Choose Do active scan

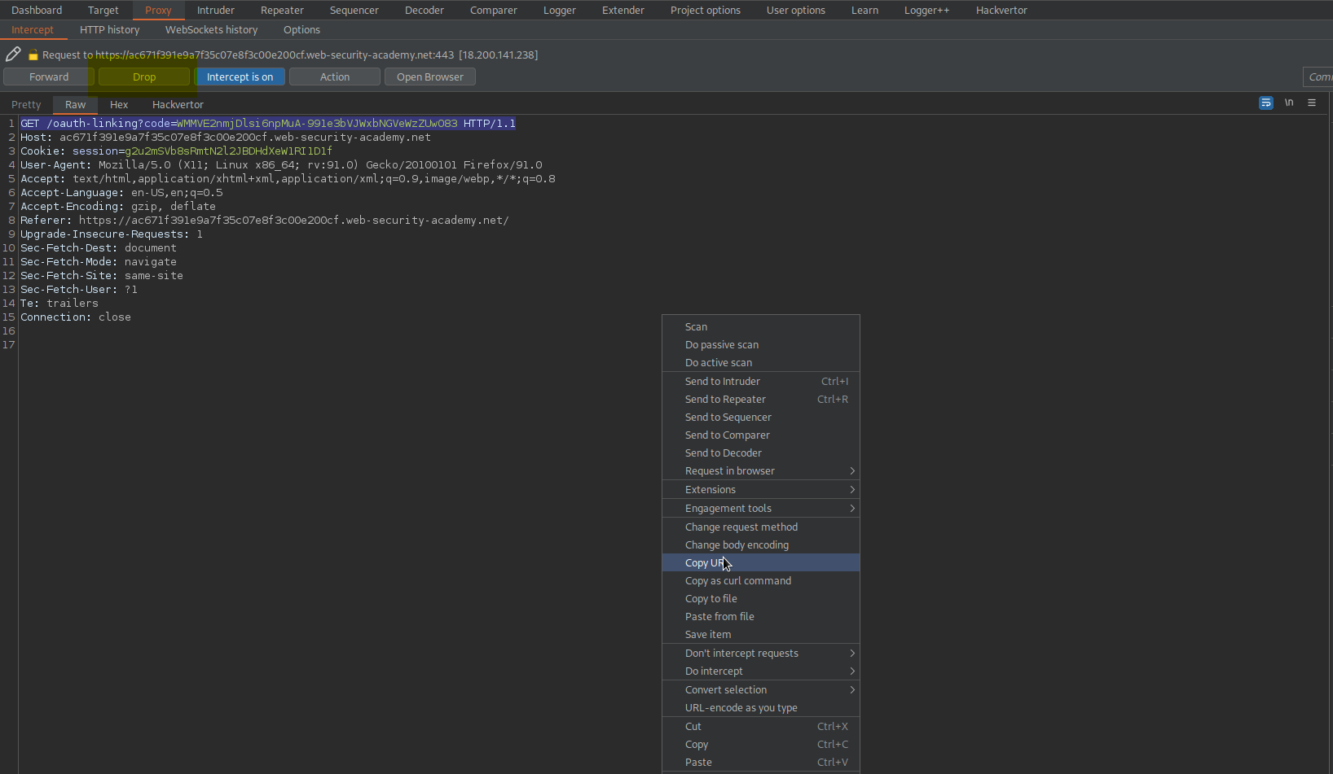click(761, 362)
